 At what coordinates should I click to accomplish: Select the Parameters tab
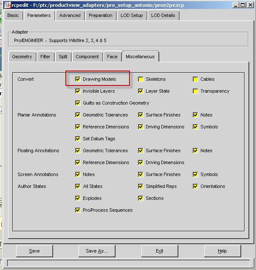click(x=39, y=15)
